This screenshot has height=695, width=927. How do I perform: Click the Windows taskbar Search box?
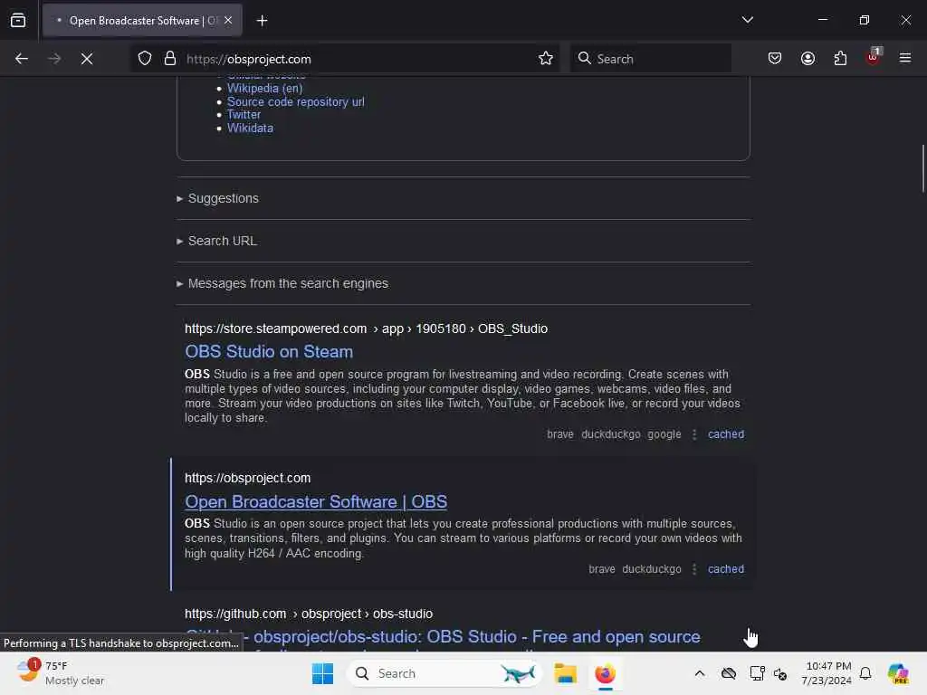(x=445, y=673)
